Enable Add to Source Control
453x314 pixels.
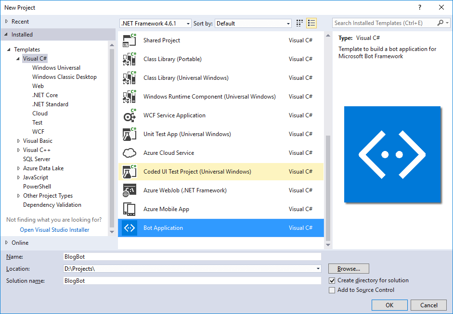(x=332, y=290)
